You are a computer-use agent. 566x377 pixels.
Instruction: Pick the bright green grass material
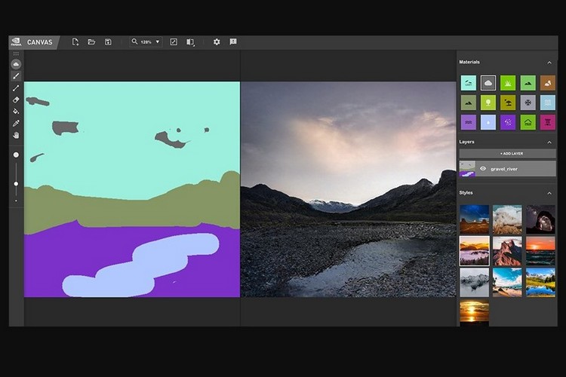click(508, 83)
